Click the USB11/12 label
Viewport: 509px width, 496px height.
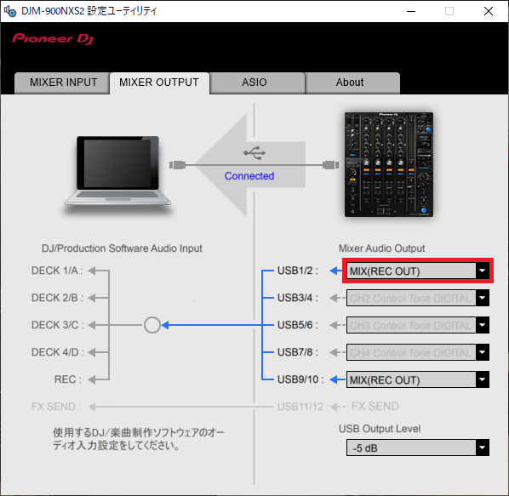point(303,407)
